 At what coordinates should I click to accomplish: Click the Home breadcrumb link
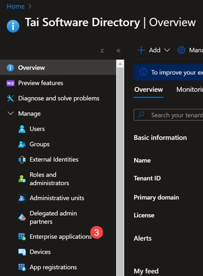pyautogui.click(x=15, y=6)
